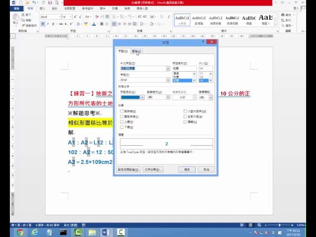Viewport: 316px width, 237px height.
Task: Expand the 中文字型 font dropdown
Action: tap(168, 69)
